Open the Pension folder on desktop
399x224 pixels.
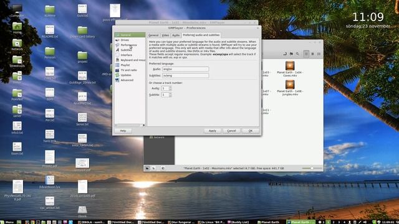tap(50, 53)
